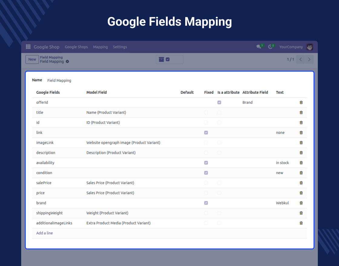Click the Google Shop app title
This screenshot has width=339, height=266.
click(x=47, y=47)
